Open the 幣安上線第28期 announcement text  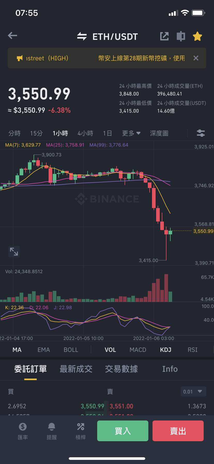pyautogui.click(x=142, y=58)
